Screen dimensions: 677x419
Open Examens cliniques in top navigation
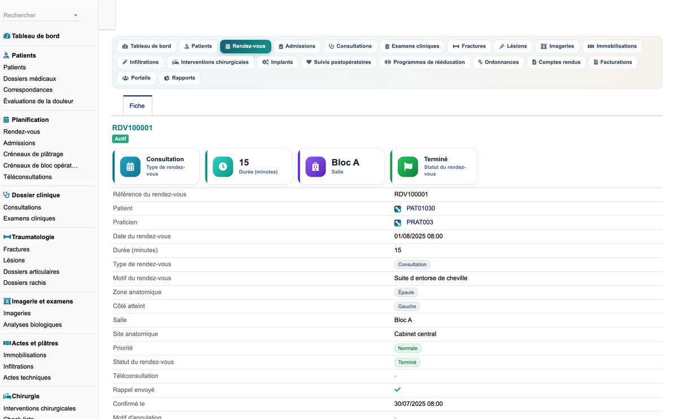point(412,46)
